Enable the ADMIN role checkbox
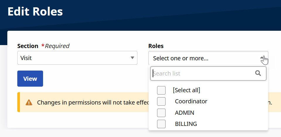The image size is (281, 137). pos(161,113)
